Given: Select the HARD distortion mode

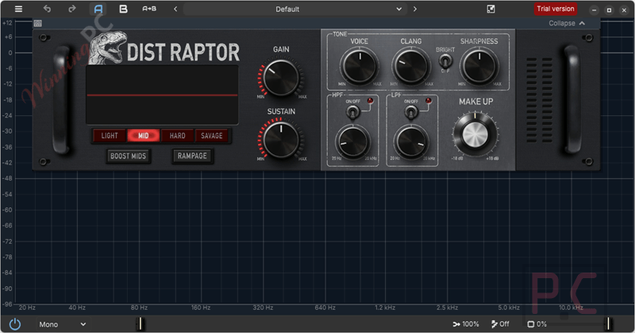Looking at the screenshot, I should [x=177, y=136].
